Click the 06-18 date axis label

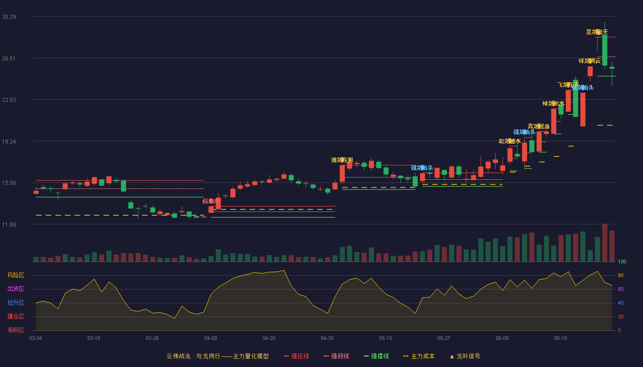pos(560,338)
